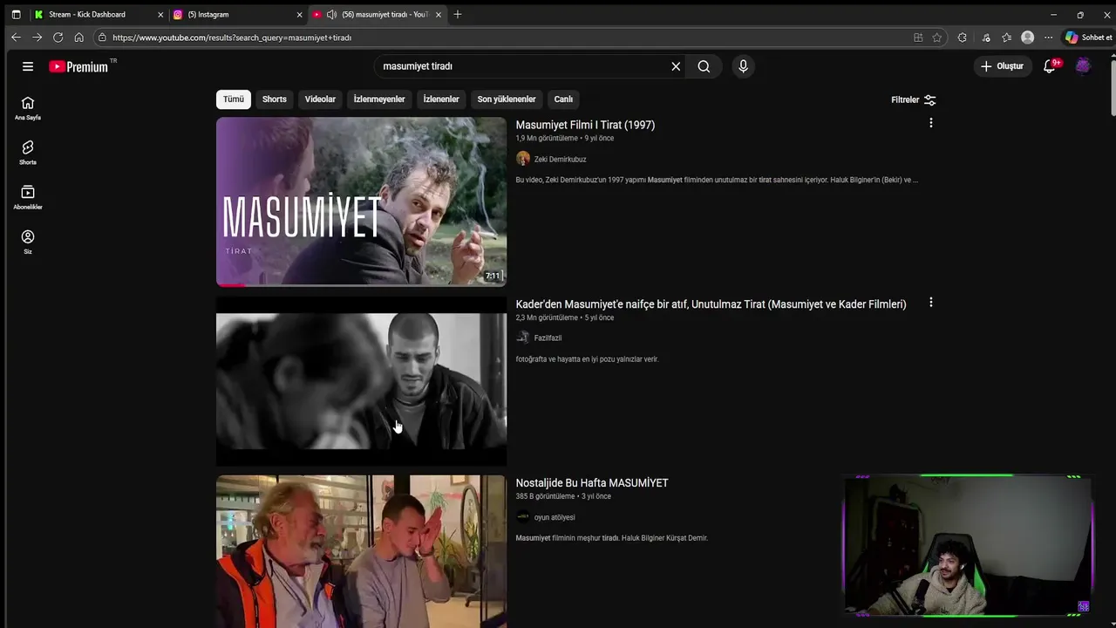Select the Son yüklenenler filter chip
Viewport: 1116px width, 628px height.
pyautogui.click(x=507, y=99)
